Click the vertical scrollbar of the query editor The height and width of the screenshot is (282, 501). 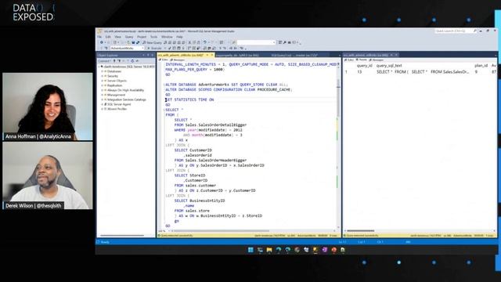338,144
